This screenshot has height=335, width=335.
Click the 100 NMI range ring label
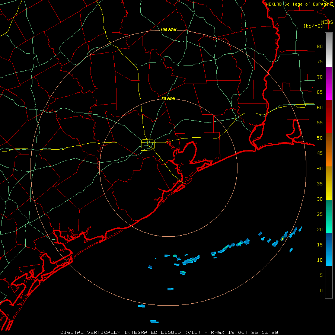pyautogui.click(x=168, y=30)
